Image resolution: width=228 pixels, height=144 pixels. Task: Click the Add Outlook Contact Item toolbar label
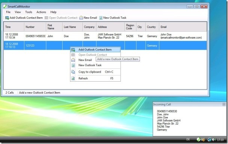26,18
